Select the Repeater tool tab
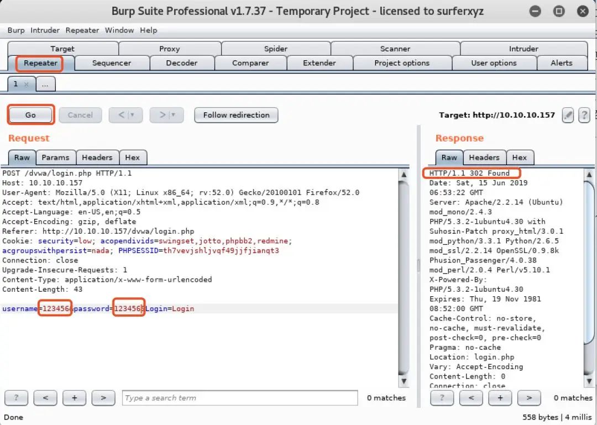Screen dimensions: 597x425 [40, 63]
